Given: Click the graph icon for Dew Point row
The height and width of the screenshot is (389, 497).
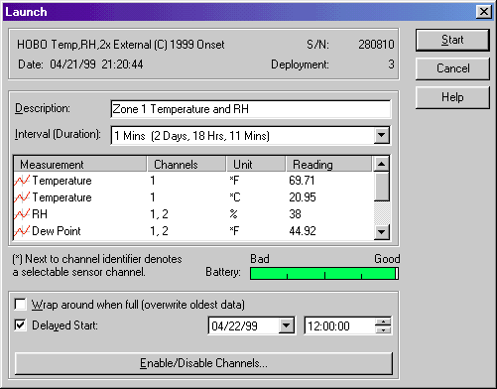Looking at the screenshot, I should (22, 231).
